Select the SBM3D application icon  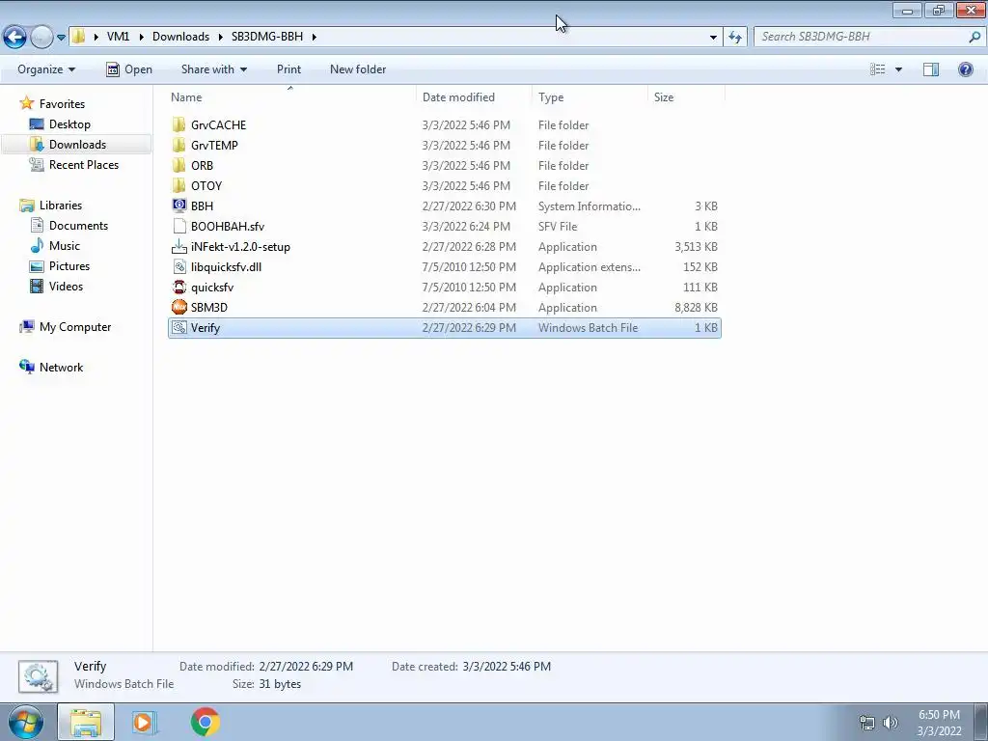pyautogui.click(x=178, y=308)
